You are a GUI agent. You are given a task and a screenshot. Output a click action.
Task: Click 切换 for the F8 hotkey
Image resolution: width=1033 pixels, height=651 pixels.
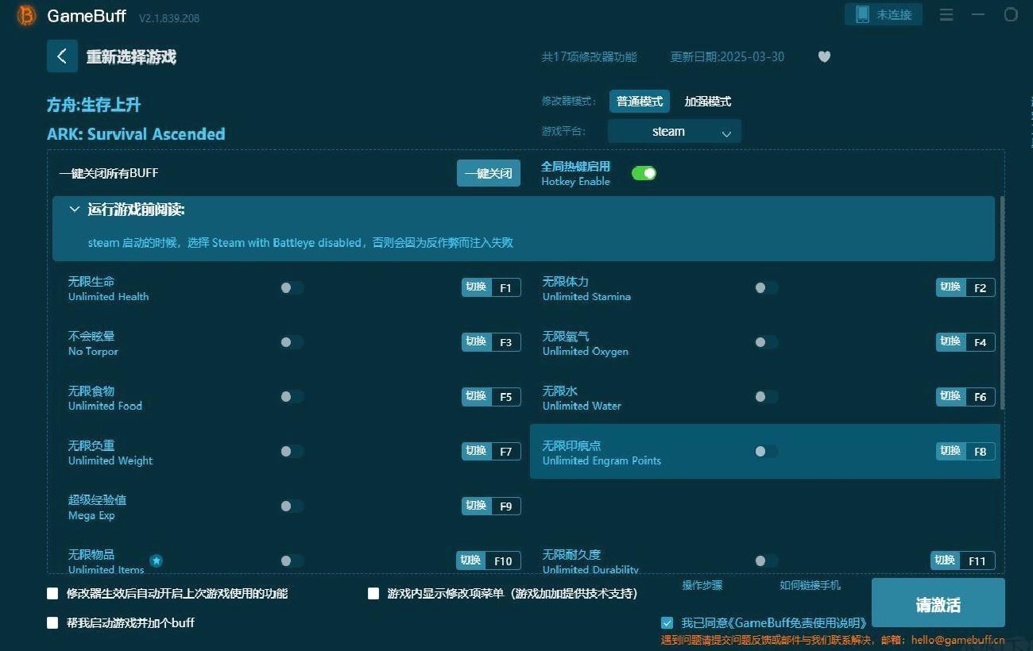[950, 452]
